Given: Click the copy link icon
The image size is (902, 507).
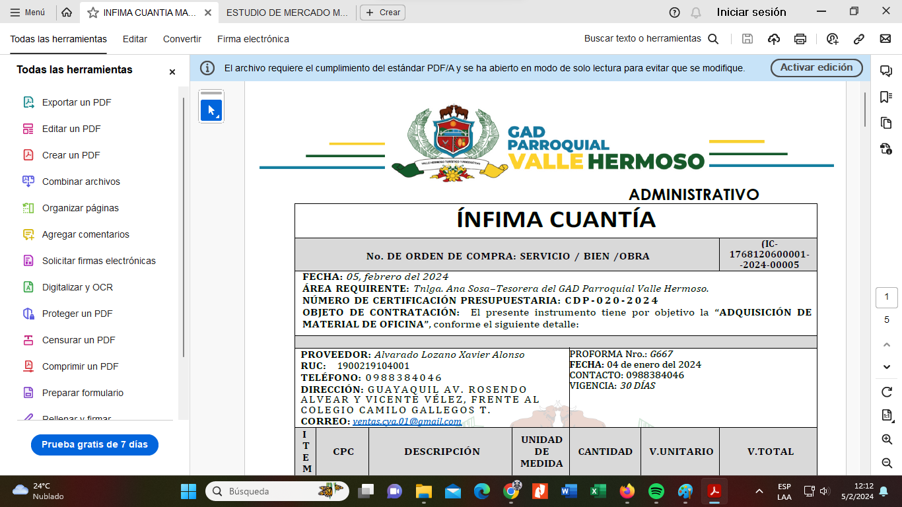Looking at the screenshot, I should coord(859,39).
